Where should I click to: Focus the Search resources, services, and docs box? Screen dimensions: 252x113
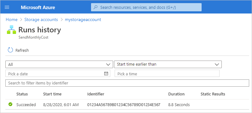pos(146,7)
